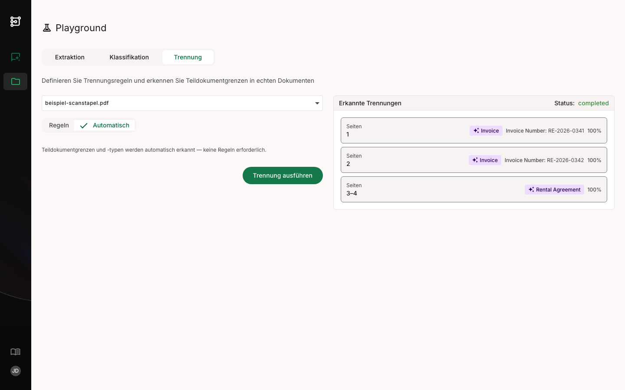This screenshot has width=625, height=390.
Task: Open the JD user avatar
Action: tap(16, 371)
